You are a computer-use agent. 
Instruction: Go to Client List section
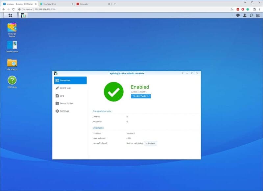65,88
